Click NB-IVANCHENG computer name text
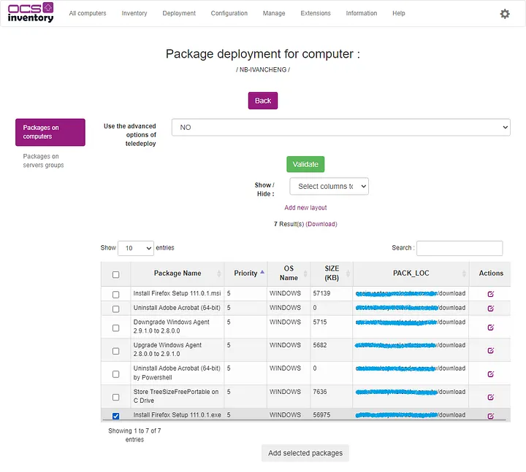Image resolution: width=526 pixels, height=472 pixels. tap(263, 70)
